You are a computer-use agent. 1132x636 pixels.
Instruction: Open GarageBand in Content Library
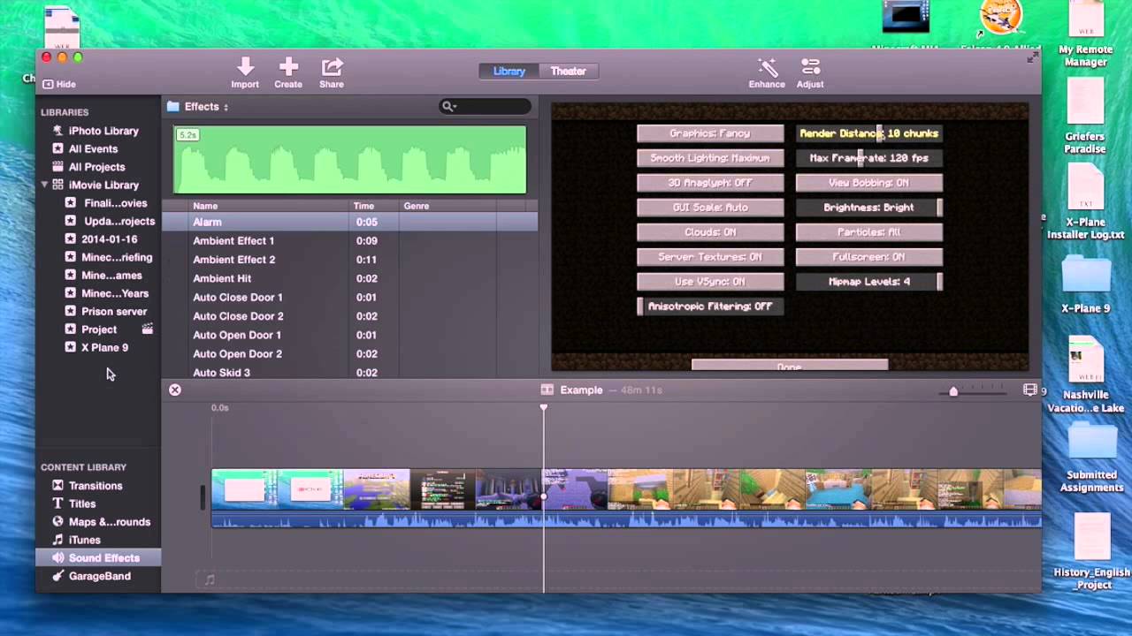click(x=100, y=576)
